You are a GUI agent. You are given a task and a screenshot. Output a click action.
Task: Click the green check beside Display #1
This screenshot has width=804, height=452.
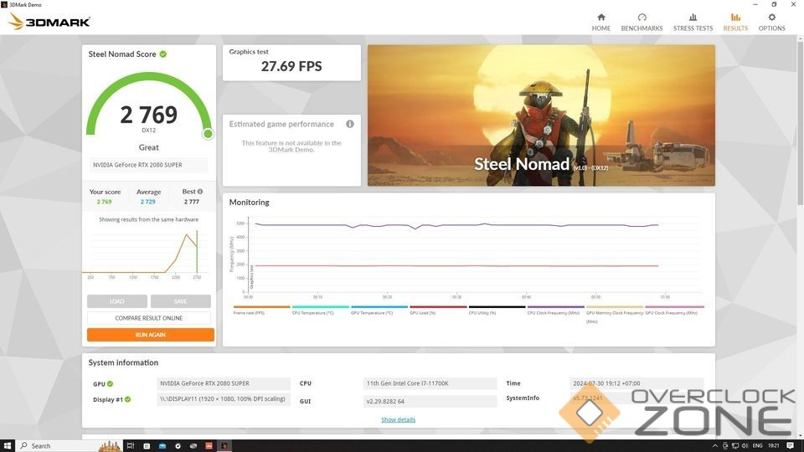[127, 399]
